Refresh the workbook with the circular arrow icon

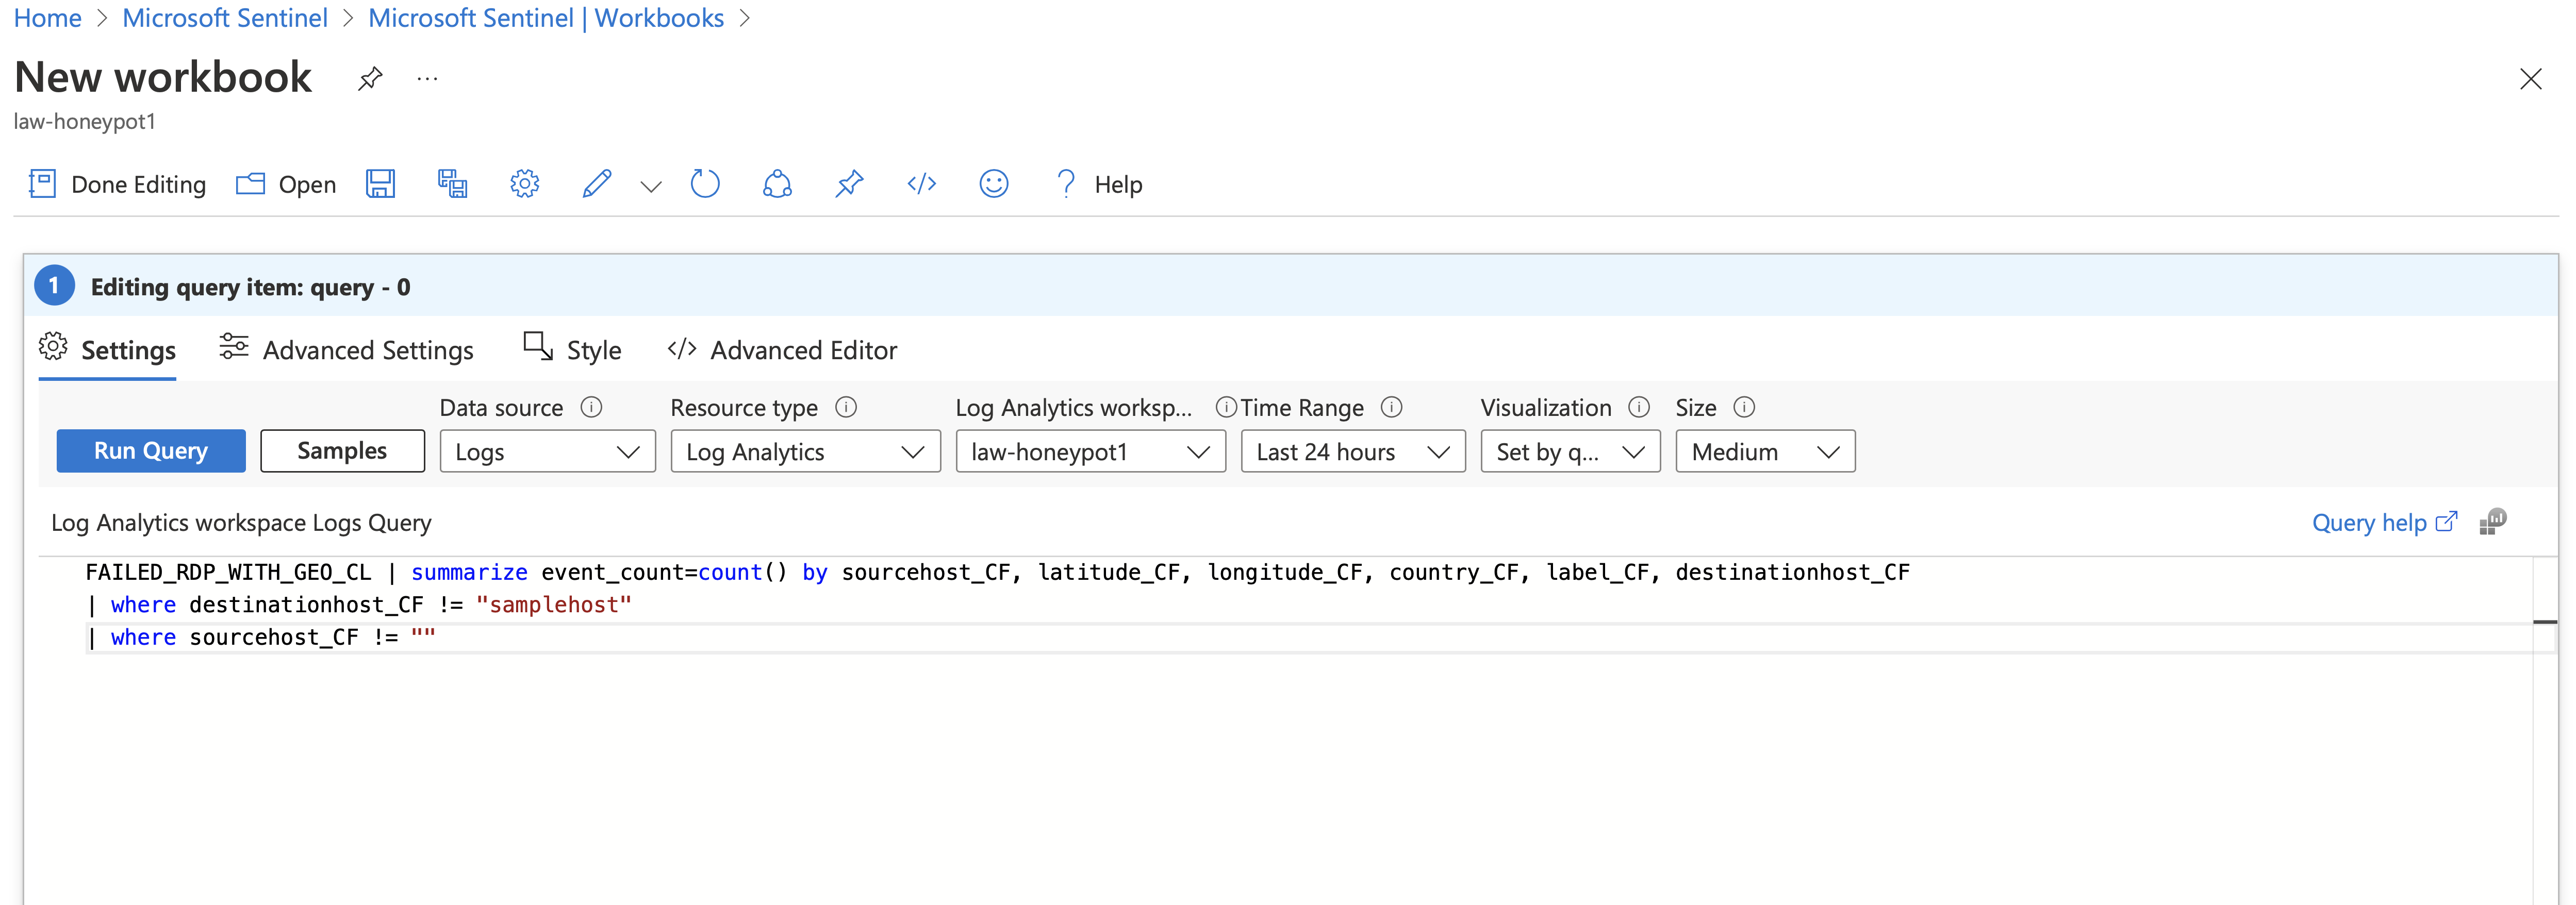coord(705,184)
